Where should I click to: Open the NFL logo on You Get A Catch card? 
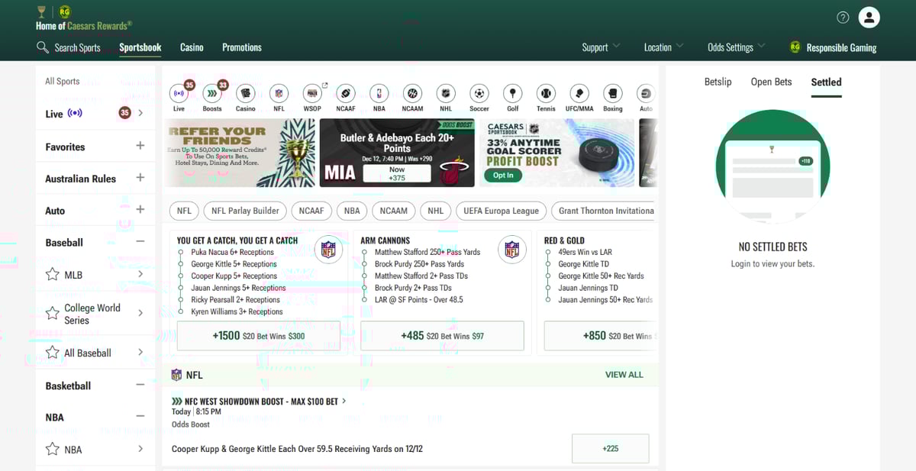pos(328,250)
